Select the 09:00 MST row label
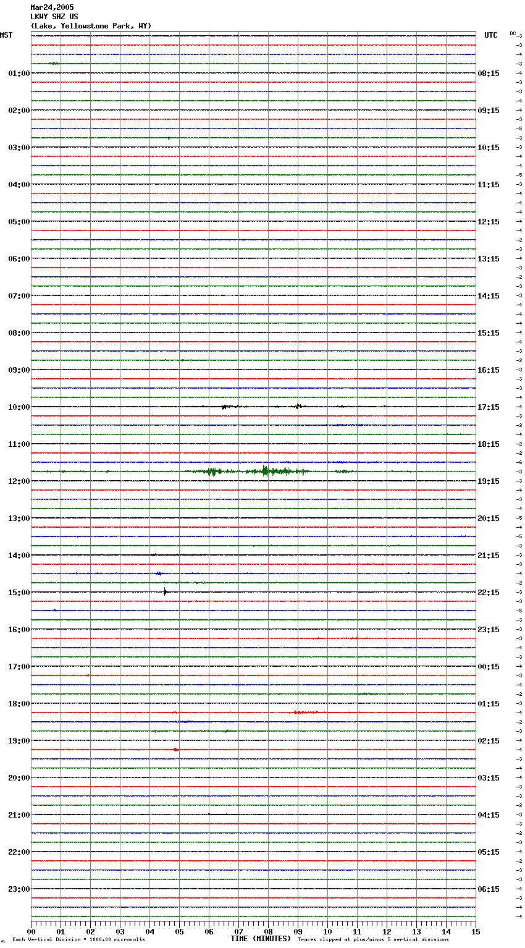 tap(19, 370)
